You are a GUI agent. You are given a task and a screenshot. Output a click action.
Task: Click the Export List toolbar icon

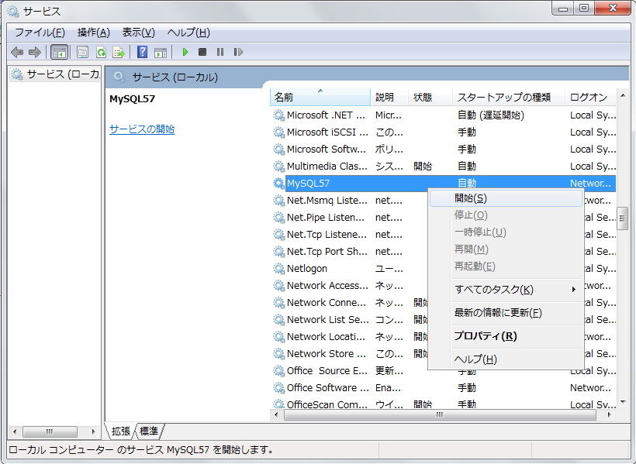click(x=119, y=52)
